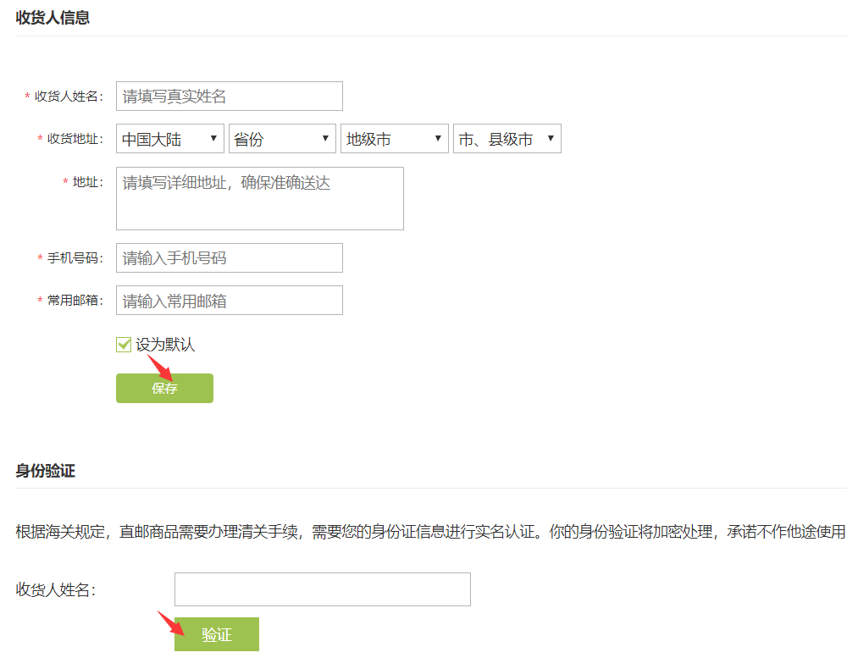Expand the 省份 province dropdown
847x658 pixels.
(x=282, y=140)
